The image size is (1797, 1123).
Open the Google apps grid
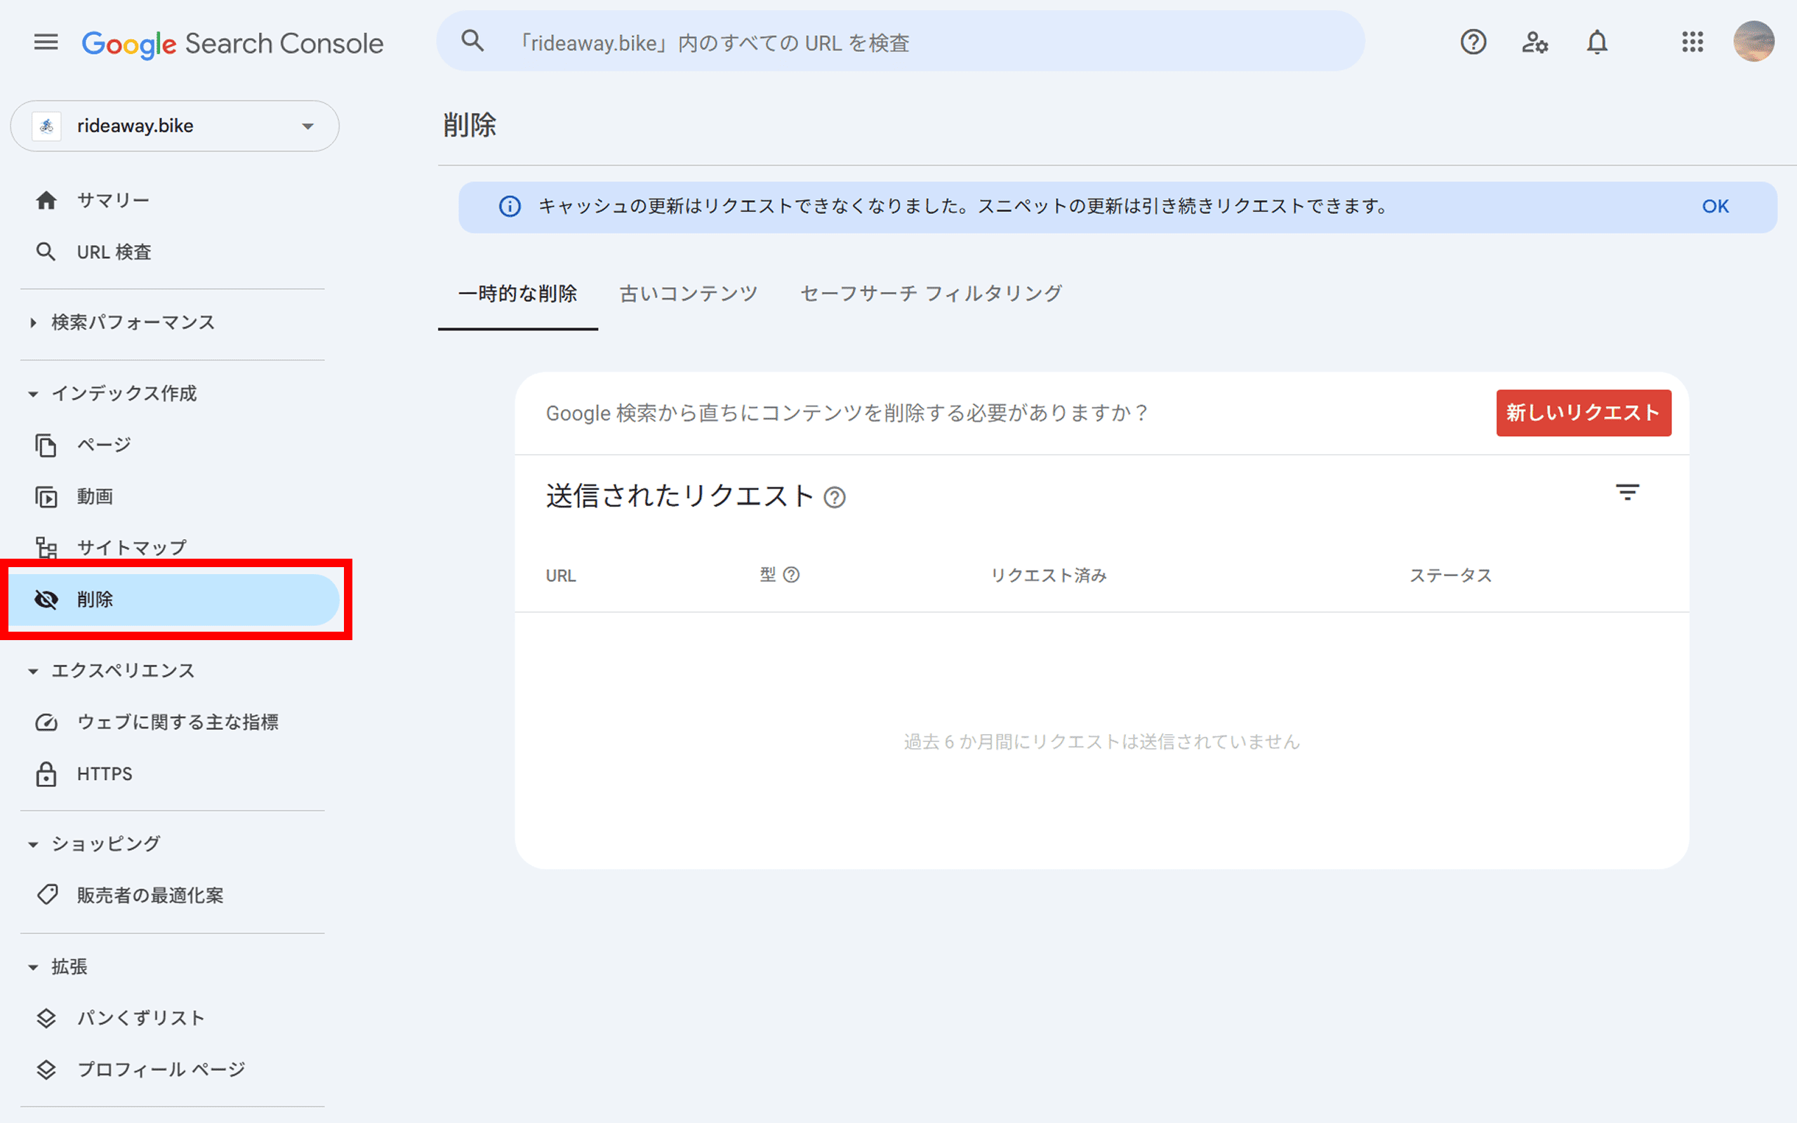coord(1692,42)
